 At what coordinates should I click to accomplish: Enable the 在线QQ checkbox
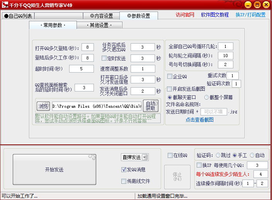(x=170, y=155)
